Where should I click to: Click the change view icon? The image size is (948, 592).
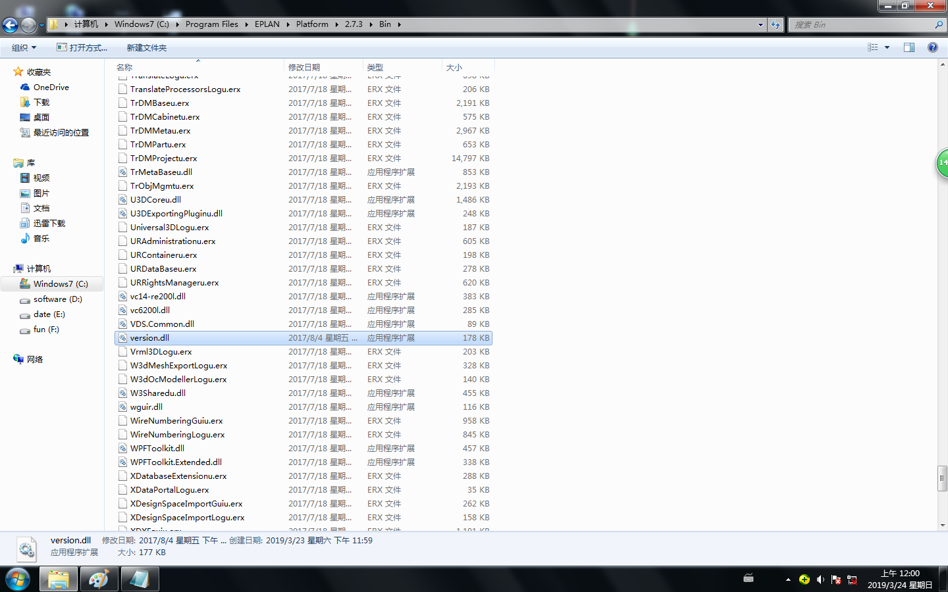tap(872, 47)
